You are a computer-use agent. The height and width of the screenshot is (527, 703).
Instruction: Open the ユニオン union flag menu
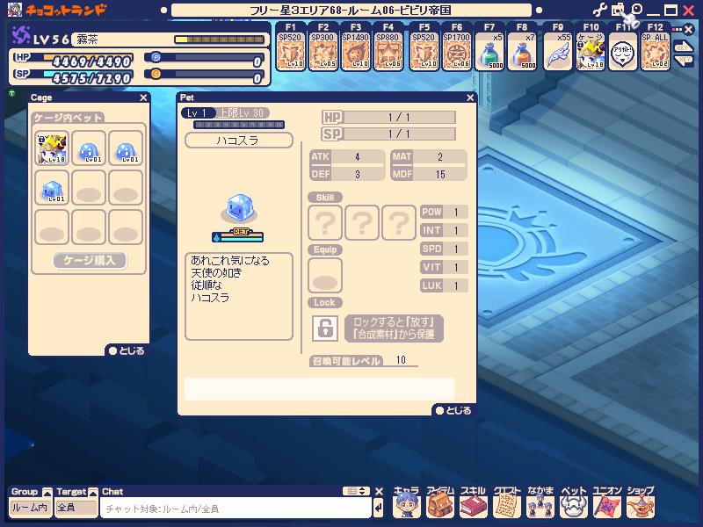tap(607, 502)
